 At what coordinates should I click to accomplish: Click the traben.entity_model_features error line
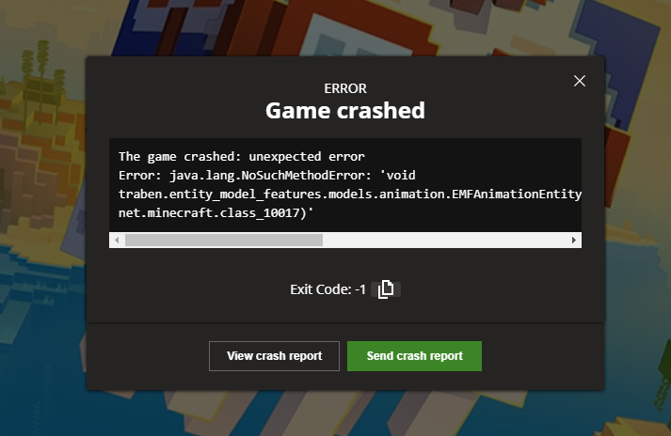[x=350, y=195]
